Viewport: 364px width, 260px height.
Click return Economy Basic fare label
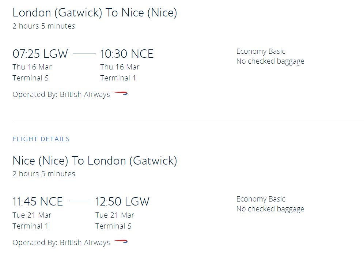tap(261, 199)
